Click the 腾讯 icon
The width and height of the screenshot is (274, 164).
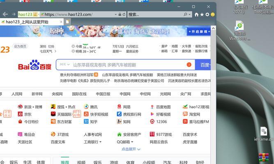(86, 107)
